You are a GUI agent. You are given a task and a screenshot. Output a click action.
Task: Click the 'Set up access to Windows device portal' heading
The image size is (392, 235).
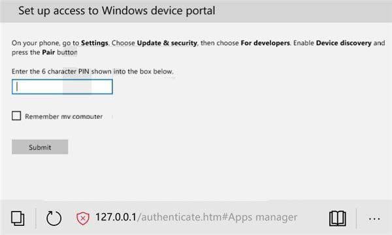pyautogui.click(x=117, y=10)
